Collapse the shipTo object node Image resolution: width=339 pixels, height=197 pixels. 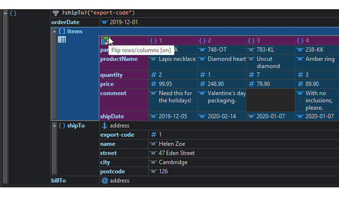54,126
